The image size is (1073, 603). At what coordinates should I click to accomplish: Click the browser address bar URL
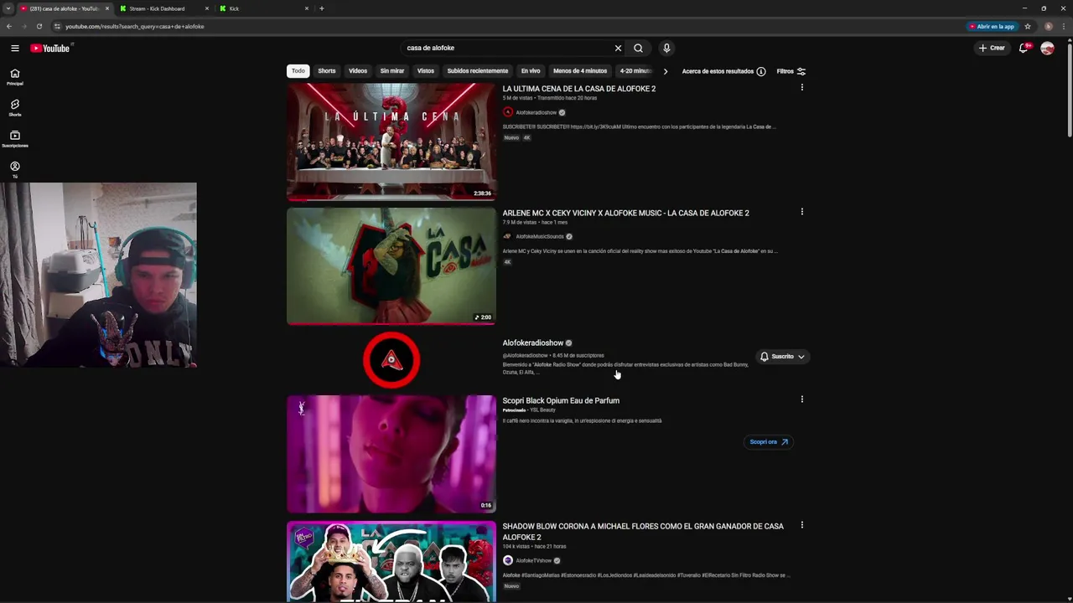pos(135,26)
